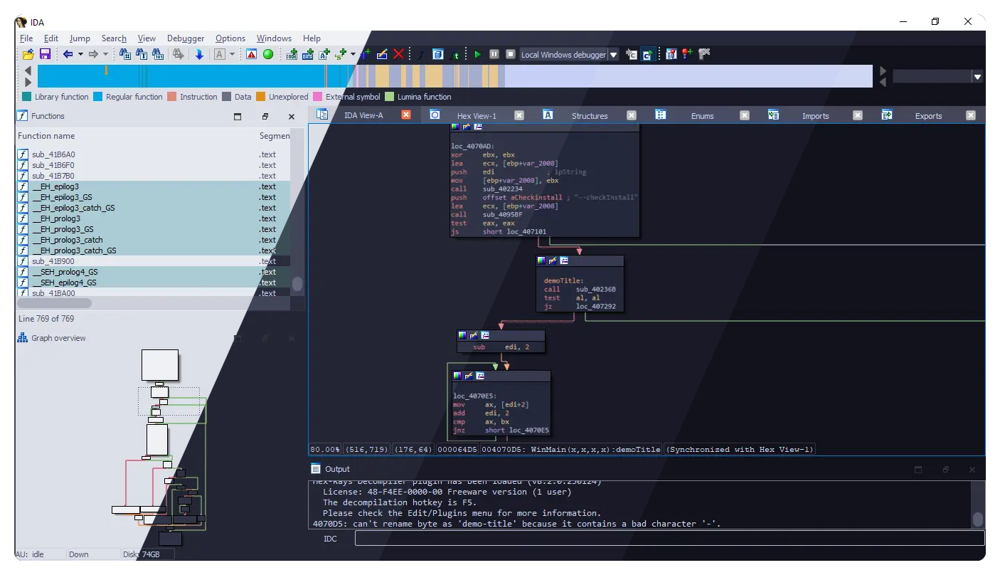The height and width of the screenshot is (575, 1000).
Task: Click the Open file folder icon
Action: pos(28,54)
